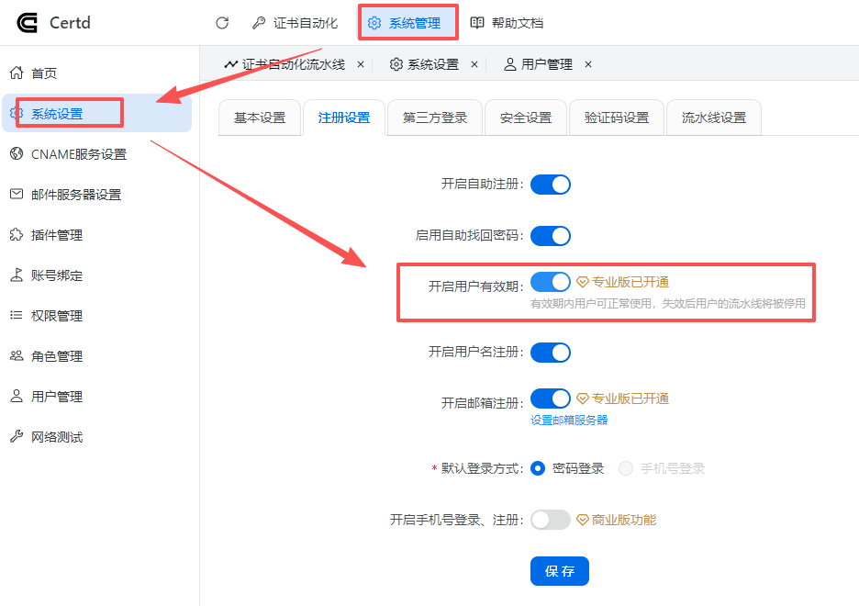Disable 开启自助注册 toggle
This screenshot has width=859, height=606.
(550, 184)
